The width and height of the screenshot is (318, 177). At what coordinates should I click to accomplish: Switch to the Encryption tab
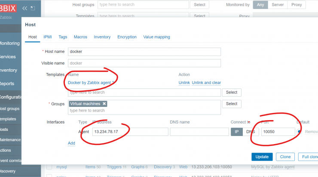click(127, 37)
